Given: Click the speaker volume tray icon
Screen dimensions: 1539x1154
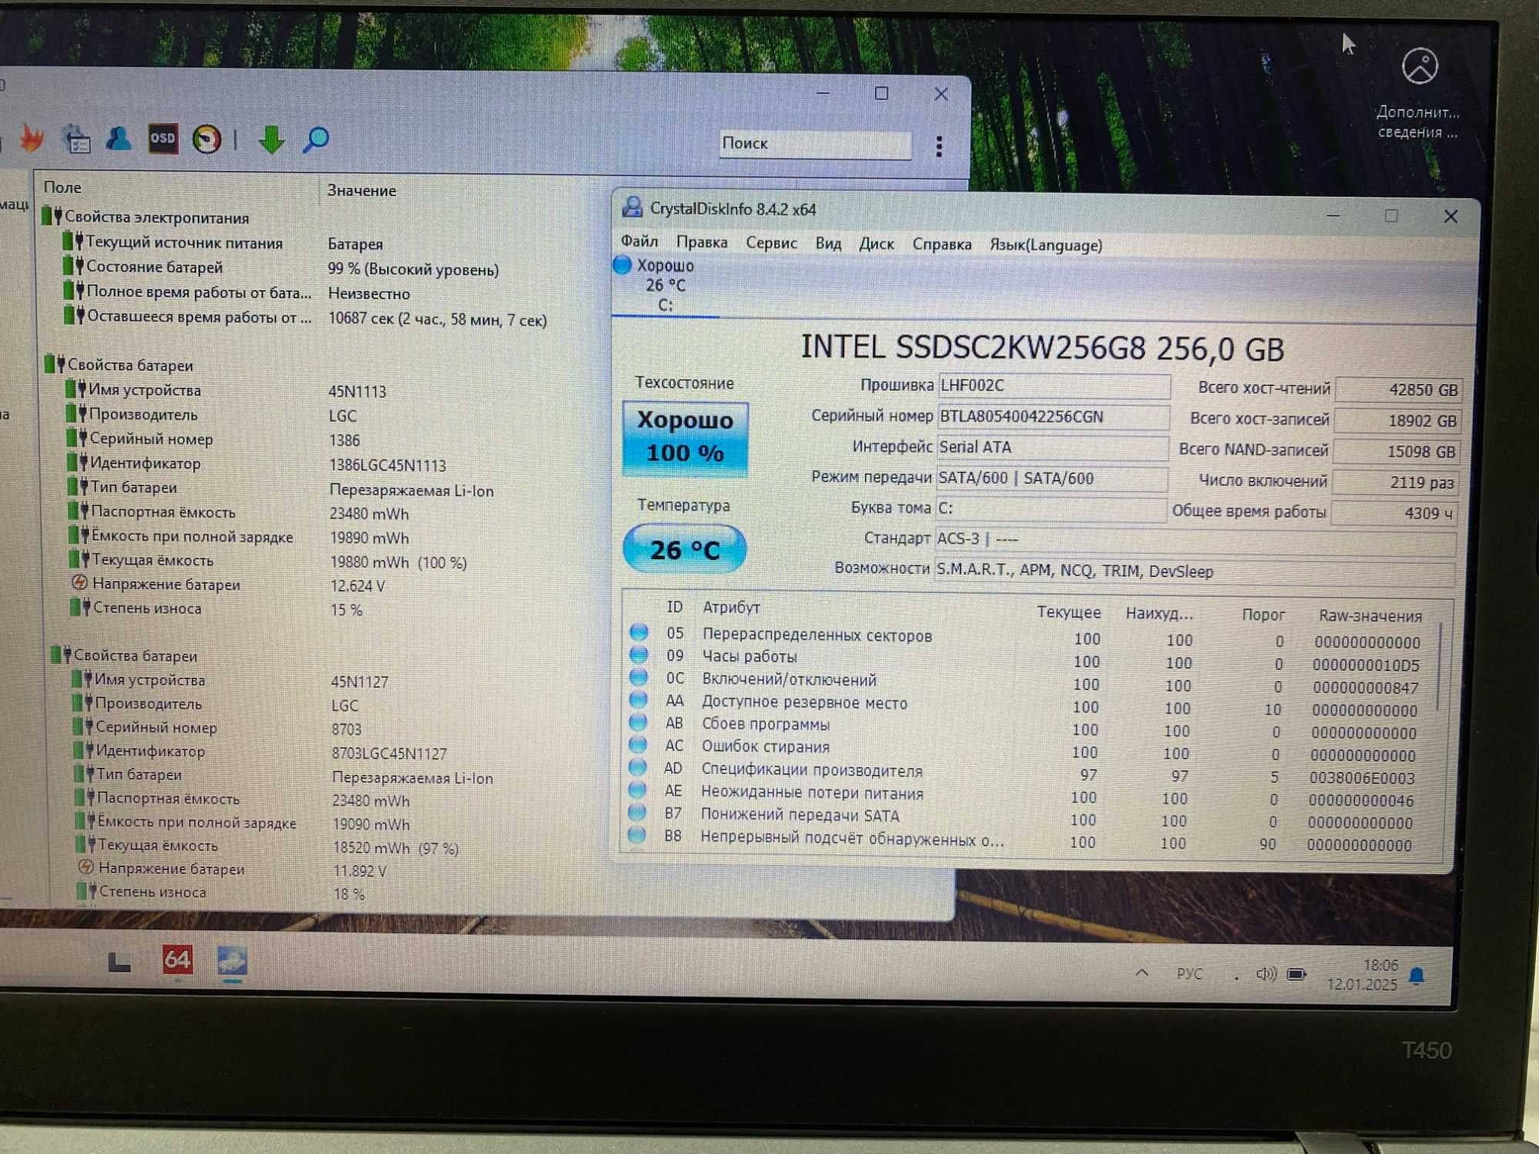Looking at the screenshot, I should [x=1266, y=975].
